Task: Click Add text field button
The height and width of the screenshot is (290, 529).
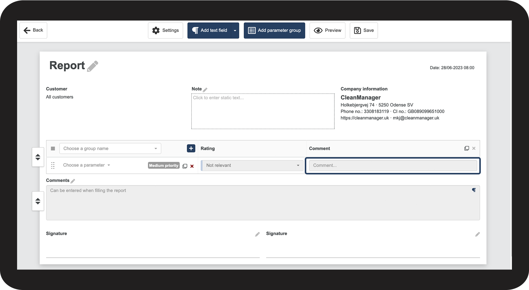Action: 210,30
